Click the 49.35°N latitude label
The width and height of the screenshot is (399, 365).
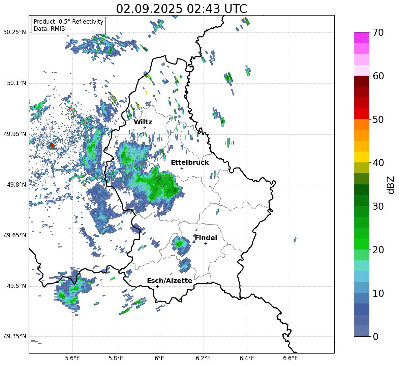(x=15, y=336)
